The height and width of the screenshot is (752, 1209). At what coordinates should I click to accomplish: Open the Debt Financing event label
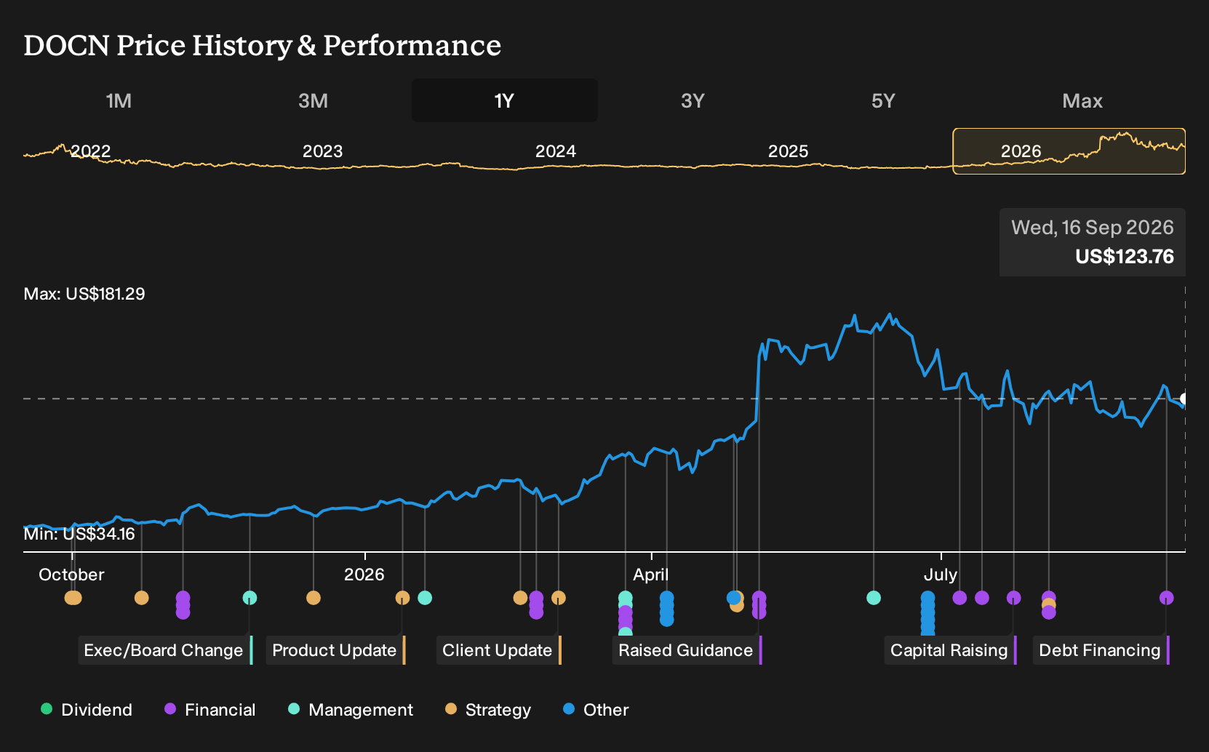tap(1101, 650)
